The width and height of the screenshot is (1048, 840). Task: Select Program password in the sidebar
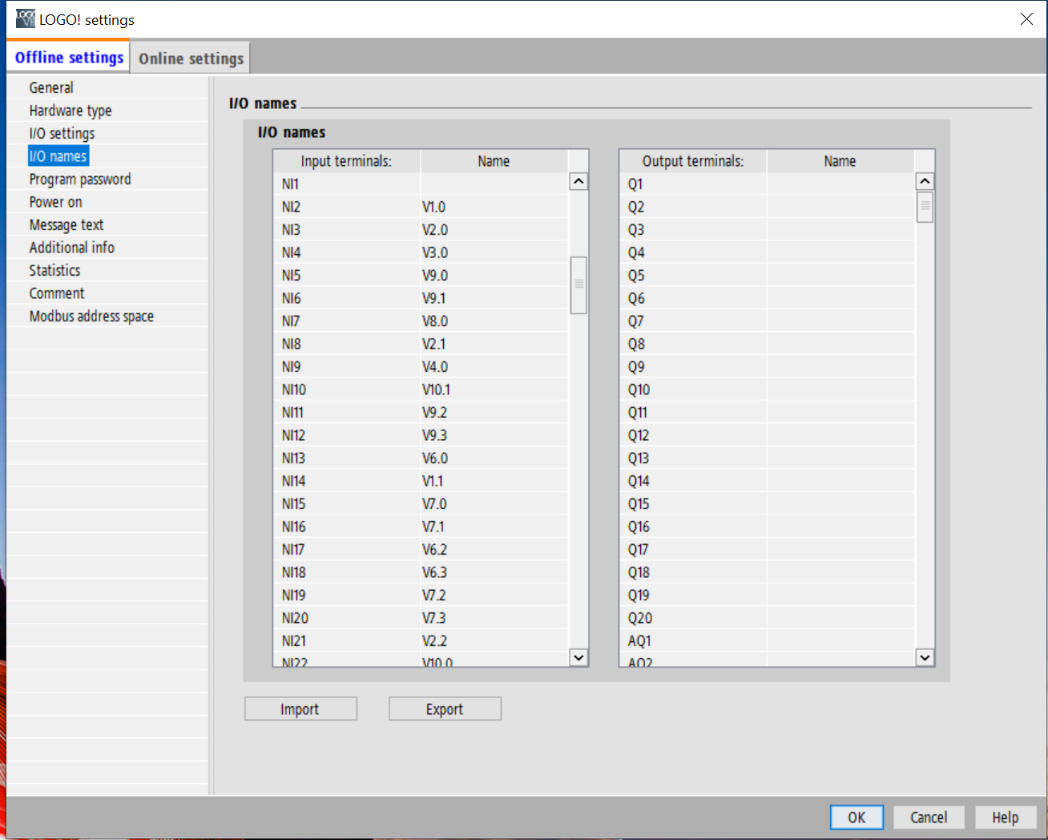80,179
